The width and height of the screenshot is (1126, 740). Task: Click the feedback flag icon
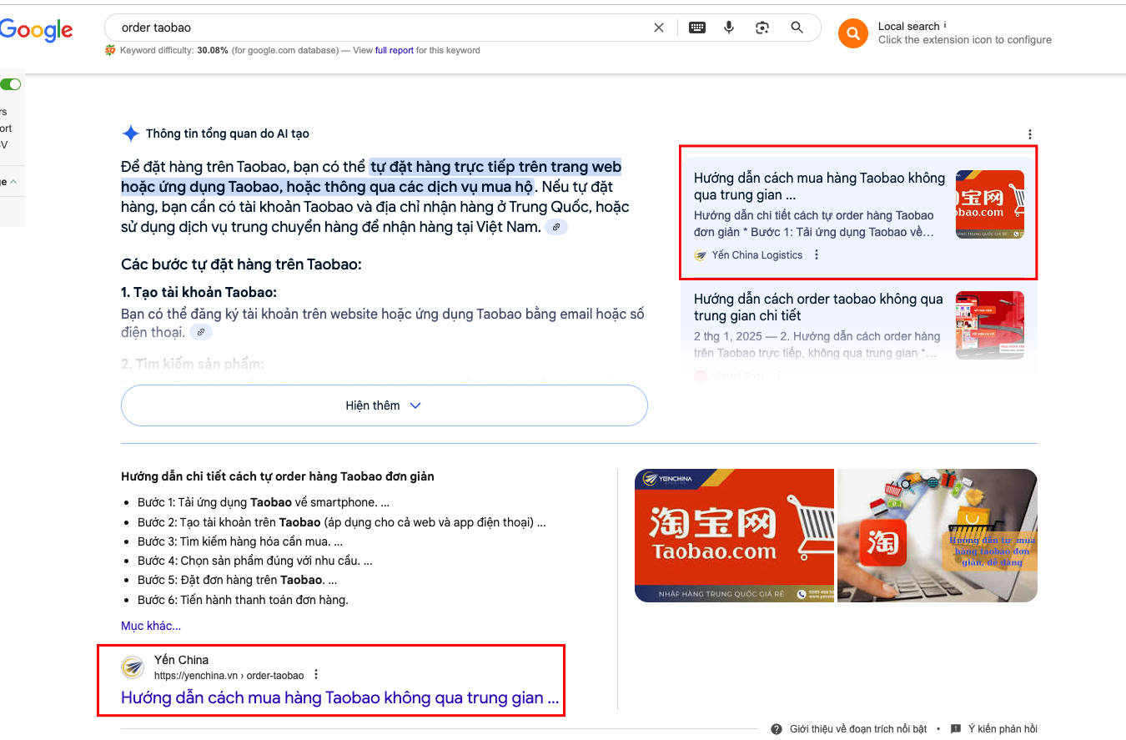[956, 729]
